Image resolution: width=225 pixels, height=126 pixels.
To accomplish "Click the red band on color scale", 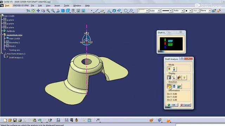I will pyautogui.click(x=165, y=43).
